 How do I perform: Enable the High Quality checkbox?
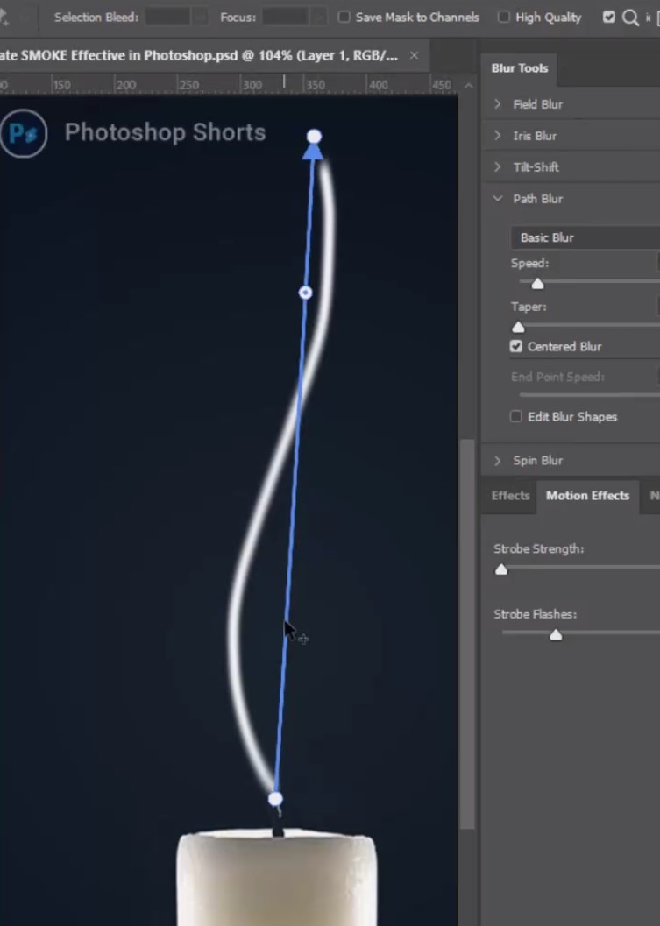click(x=503, y=18)
